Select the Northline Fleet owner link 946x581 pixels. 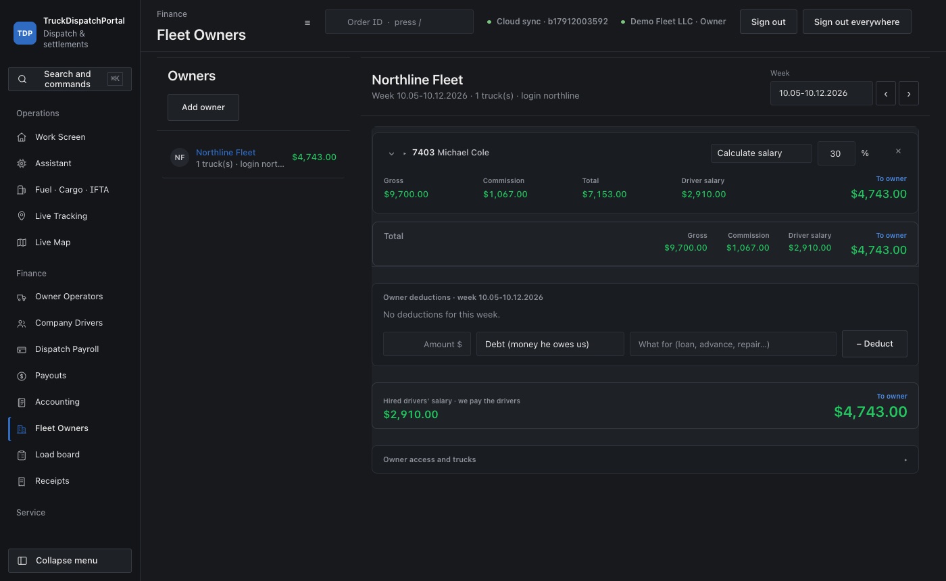pyautogui.click(x=226, y=153)
